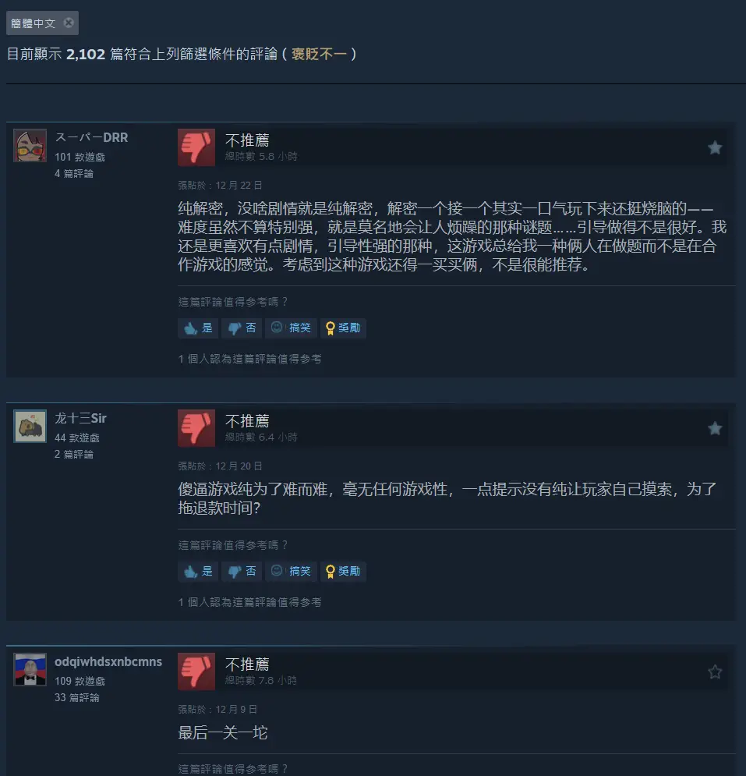Screen dimensions: 746x776
Task: Remove the 簡體中文 language filter tag
Action: (69, 23)
